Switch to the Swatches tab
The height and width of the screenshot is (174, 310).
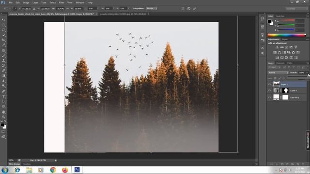[x=280, y=16]
